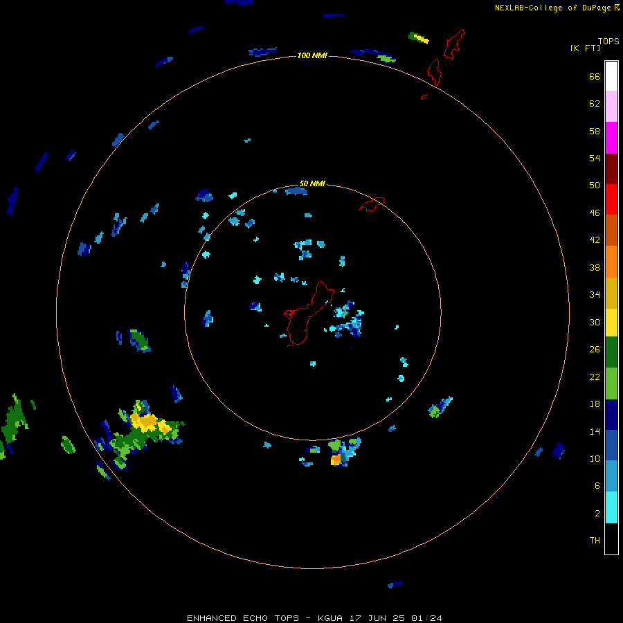The height and width of the screenshot is (623, 623).
Task: Select the 14 value on the legend
Action: (x=595, y=431)
